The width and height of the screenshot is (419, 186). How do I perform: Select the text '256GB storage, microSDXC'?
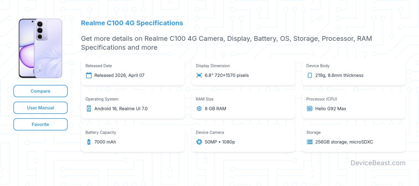click(344, 142)
